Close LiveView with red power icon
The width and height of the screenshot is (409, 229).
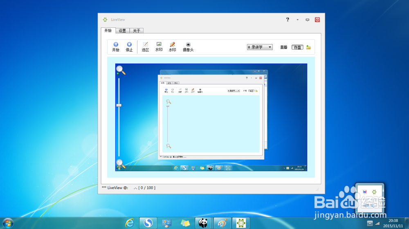click(317, 20)
